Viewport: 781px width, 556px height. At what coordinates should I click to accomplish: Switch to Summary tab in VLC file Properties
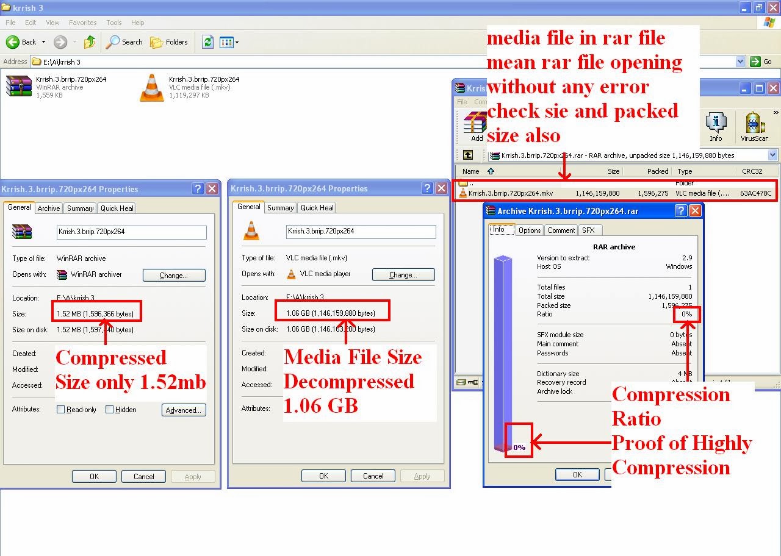(x=280, y=208)
